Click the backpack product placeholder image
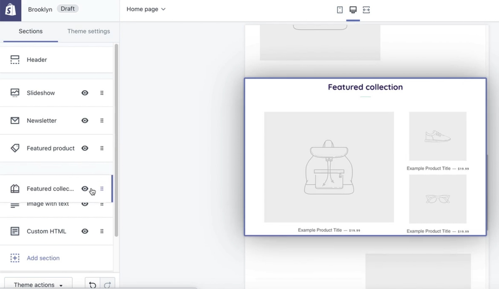 point(329,167)
